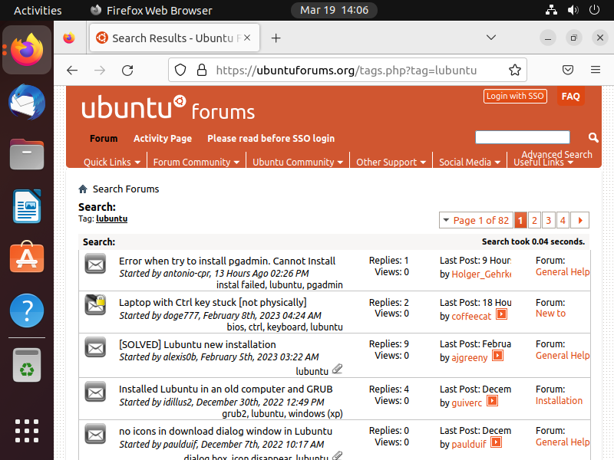This screenshot has height=460, width=614.
Task: Expand Forum Community dropdown
Action: 196,162
